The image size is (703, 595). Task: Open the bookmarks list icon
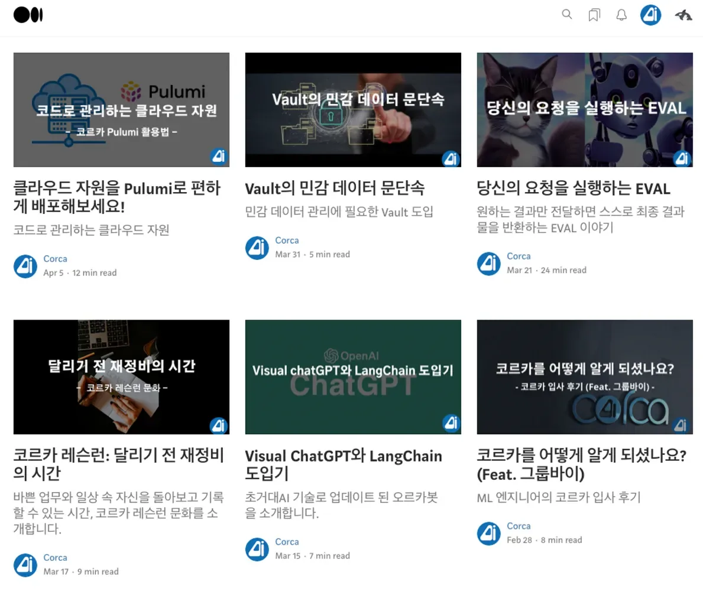[x=594, y=15]
